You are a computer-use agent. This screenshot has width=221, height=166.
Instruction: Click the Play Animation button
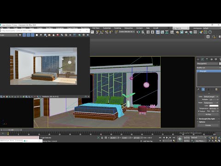[x=167, y=137]
